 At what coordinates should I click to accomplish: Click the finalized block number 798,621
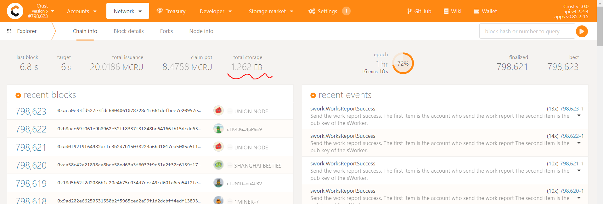[x=512, y=67]
